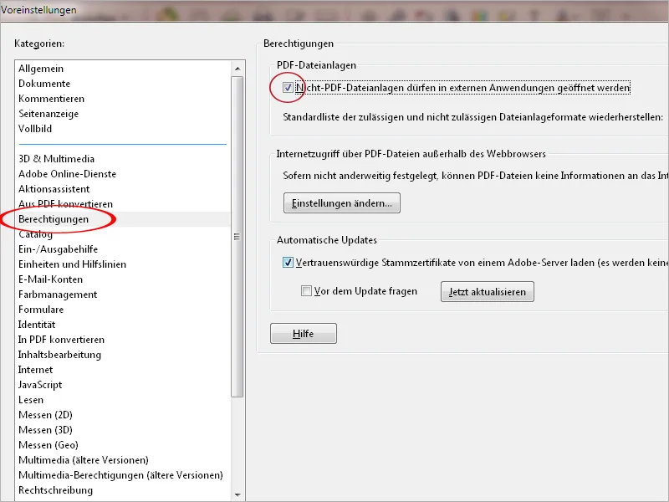
Task: Enable Vor dem Update fragen checkbox
Action: [x=306, y=291]
